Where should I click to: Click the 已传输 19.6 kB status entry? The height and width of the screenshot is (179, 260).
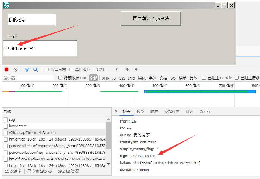coord(40,171)
